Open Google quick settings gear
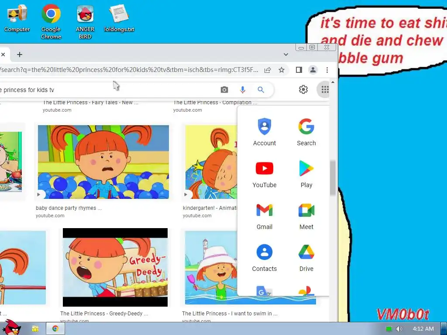447x335 pixels. [303, 90]
